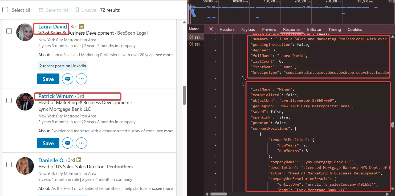Viewport: 395px width, 196px height.
Task: Click the LinkedIn badge beside Danielle O.
Action: [79, 160]
